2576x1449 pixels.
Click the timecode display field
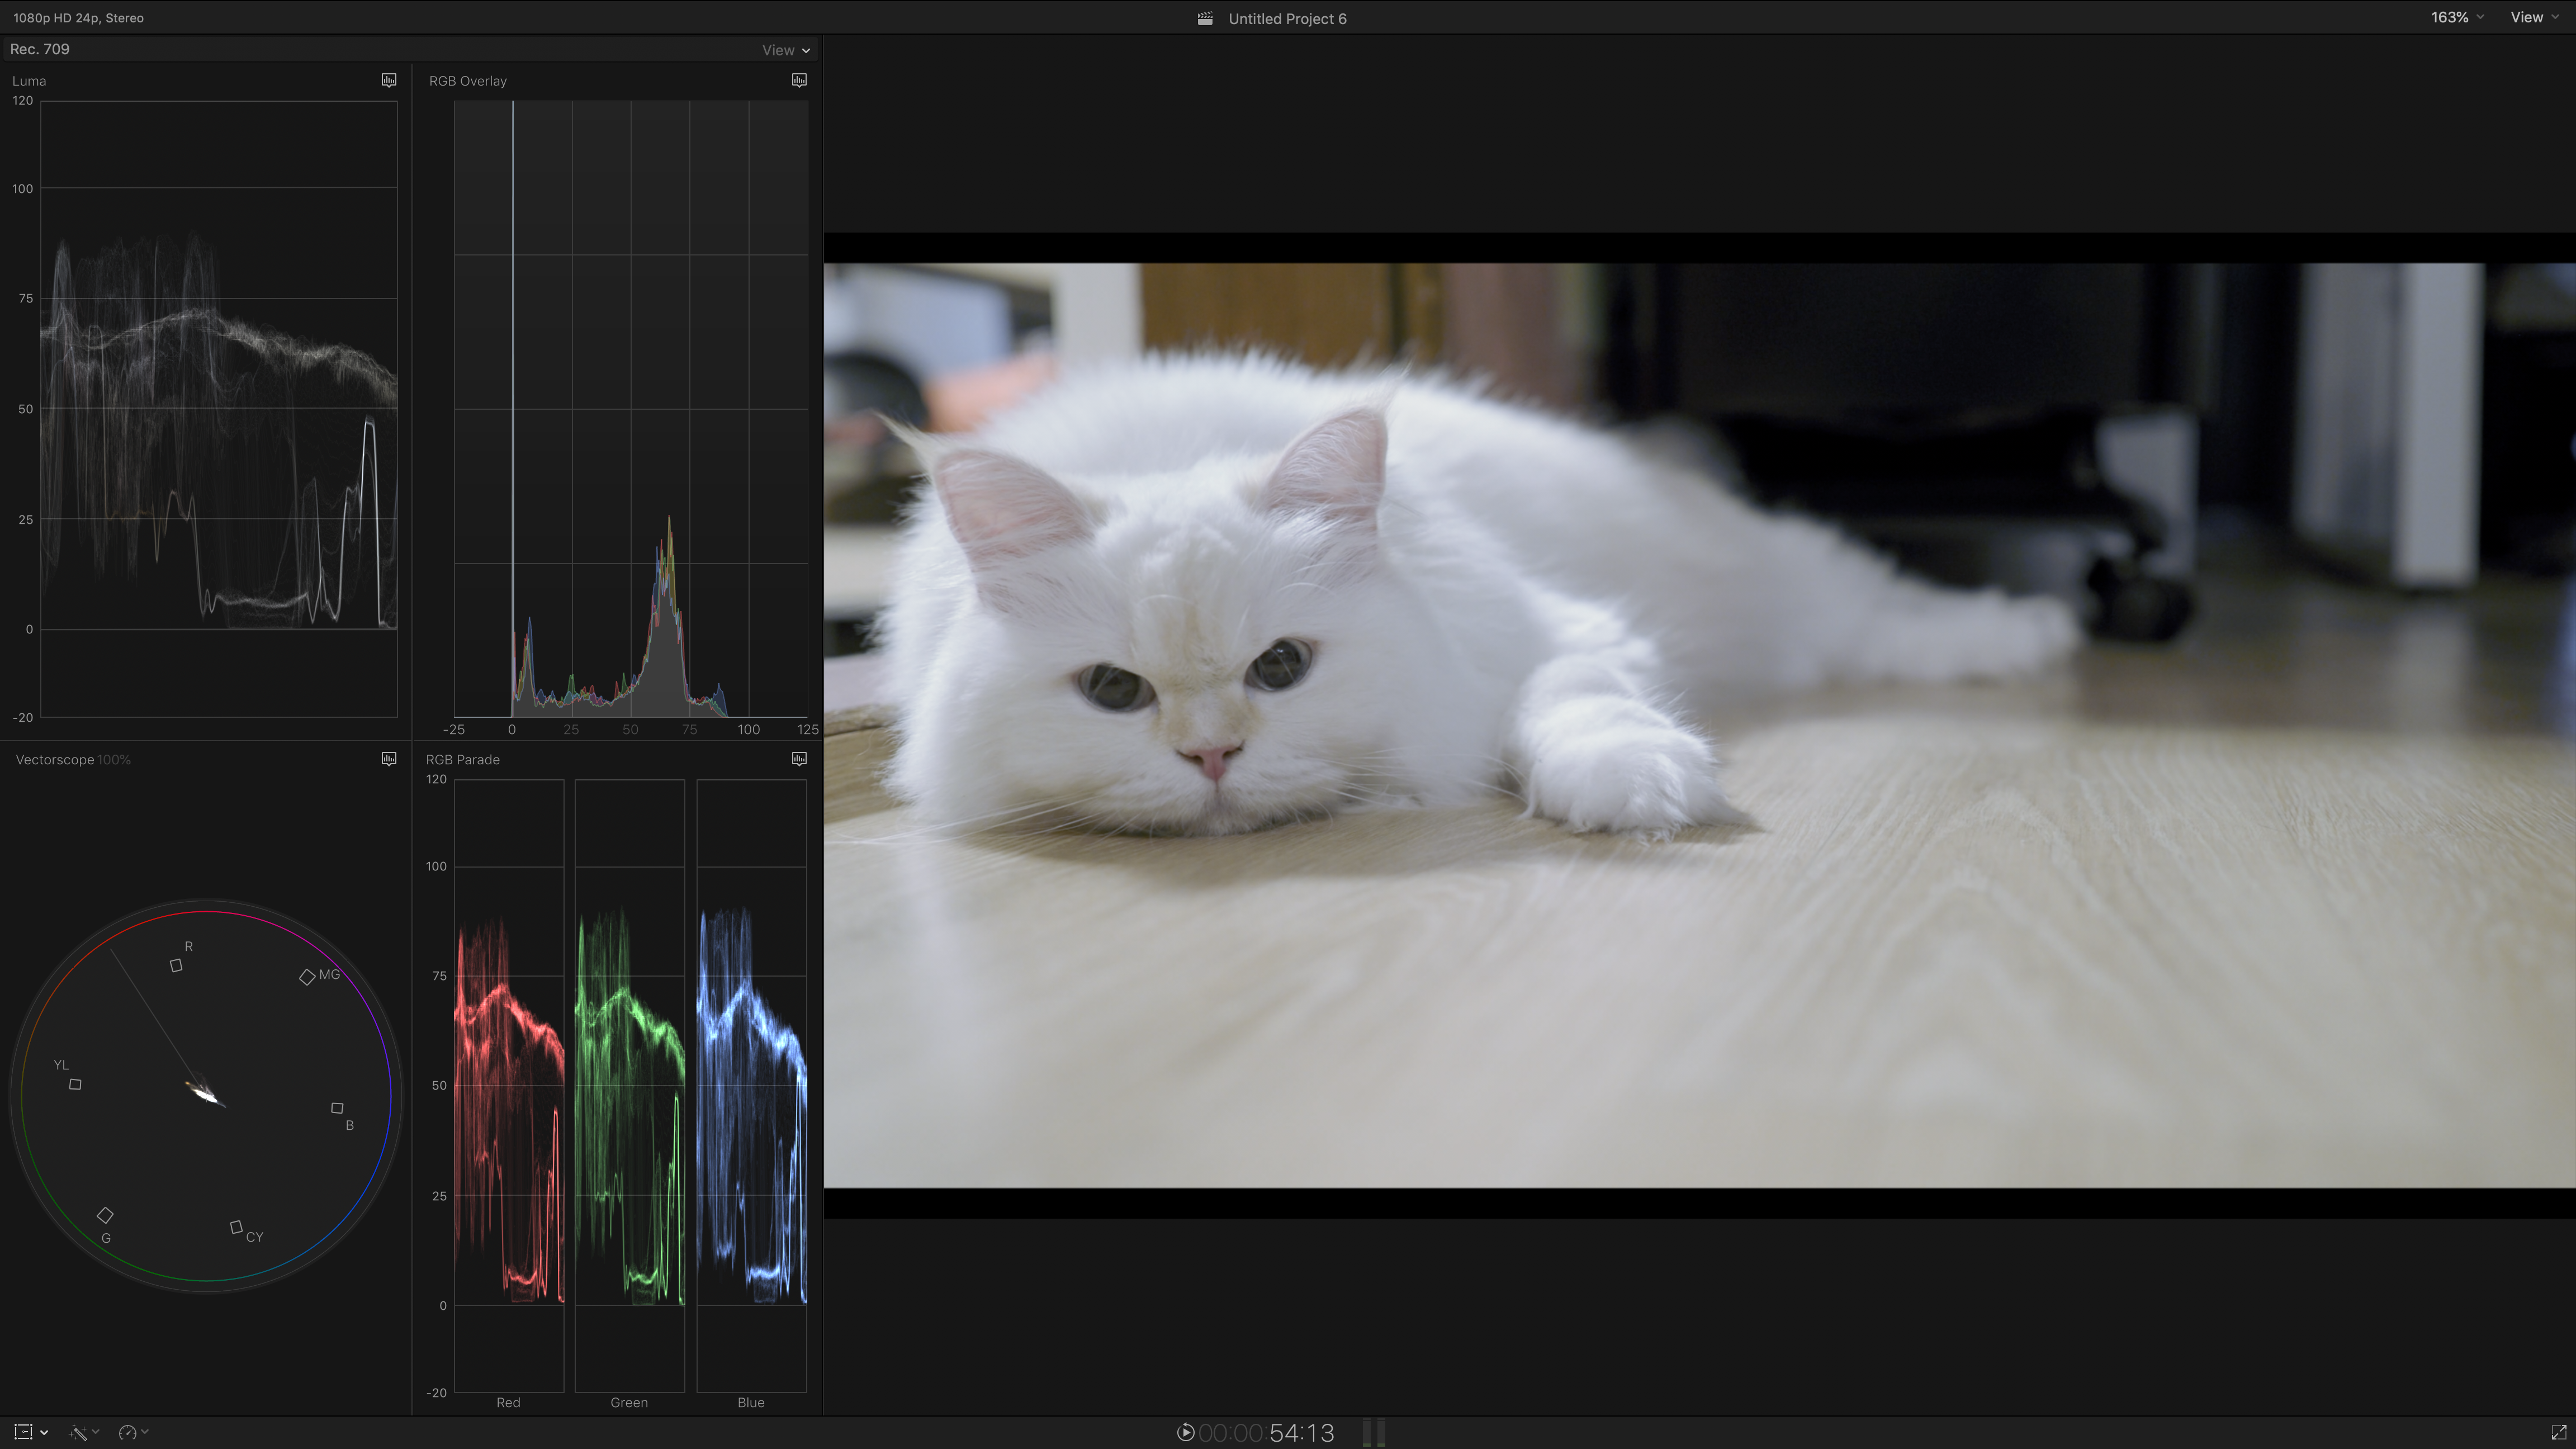tap(1266, 1432)
